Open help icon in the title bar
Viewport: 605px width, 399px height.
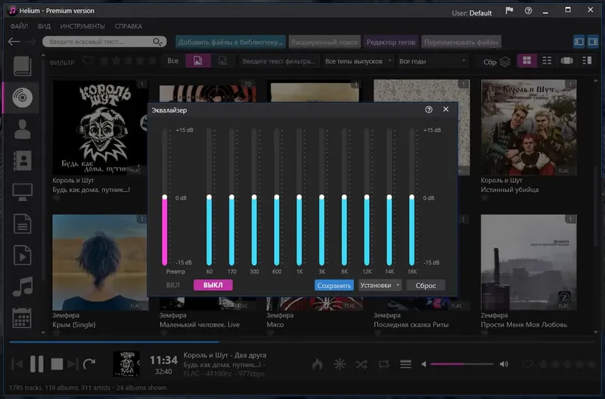(528, 11)
